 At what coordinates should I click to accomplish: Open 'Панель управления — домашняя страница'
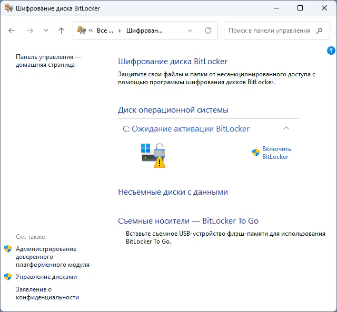(48, 61)
